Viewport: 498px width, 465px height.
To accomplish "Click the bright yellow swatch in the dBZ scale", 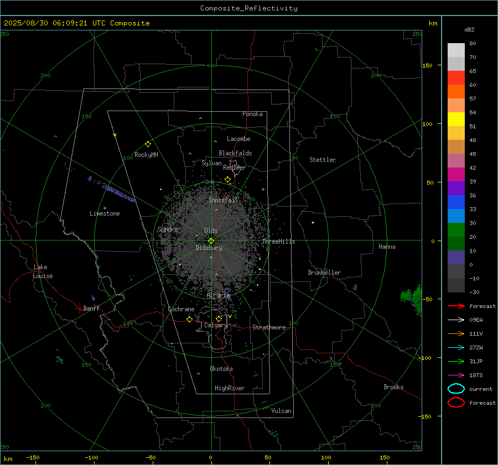I will [456, 119].
